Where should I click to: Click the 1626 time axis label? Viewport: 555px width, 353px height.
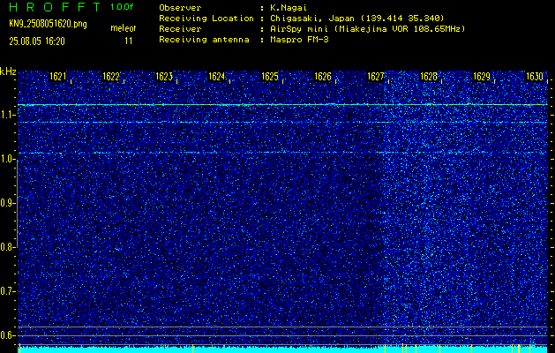tap(323, 77)
